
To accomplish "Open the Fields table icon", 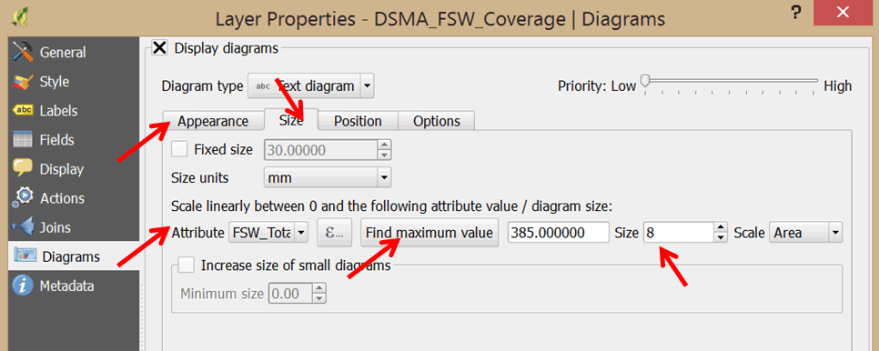I will point(23,140).
